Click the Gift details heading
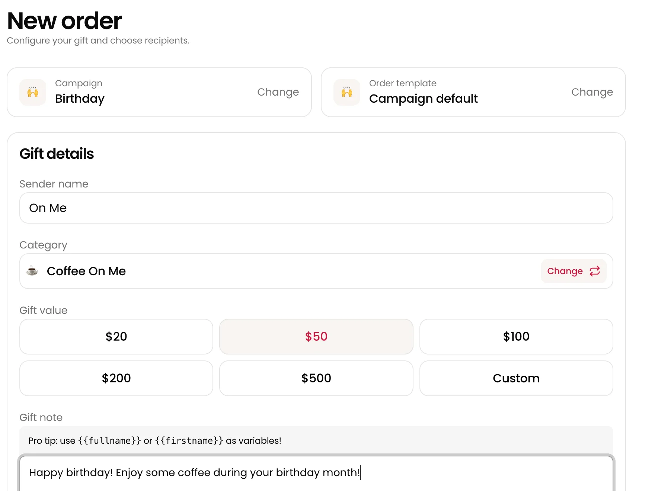 57,154
